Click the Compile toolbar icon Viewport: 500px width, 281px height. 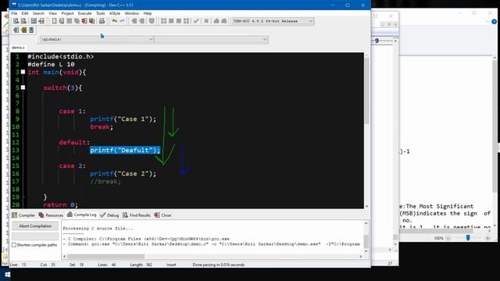pyautogui.click(x=163, y=21)
